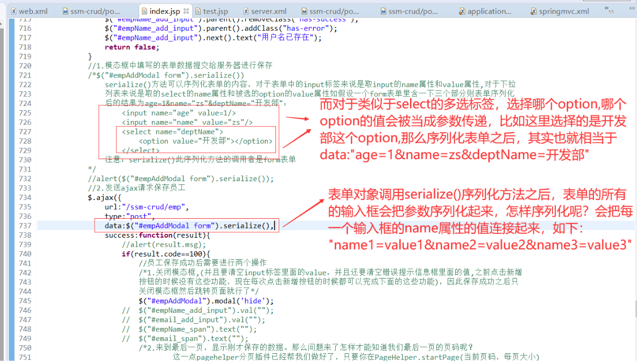Click the '<input name="name" value="zs"/>' line
The width and height of the screenshot is (637, 364).
187,123
